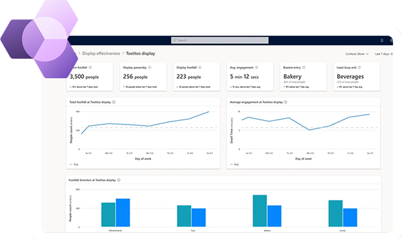Viewport: 401px width, 241px height.
Task: Click Day of week label under Total footfall chart
Action: pos(143,159)
